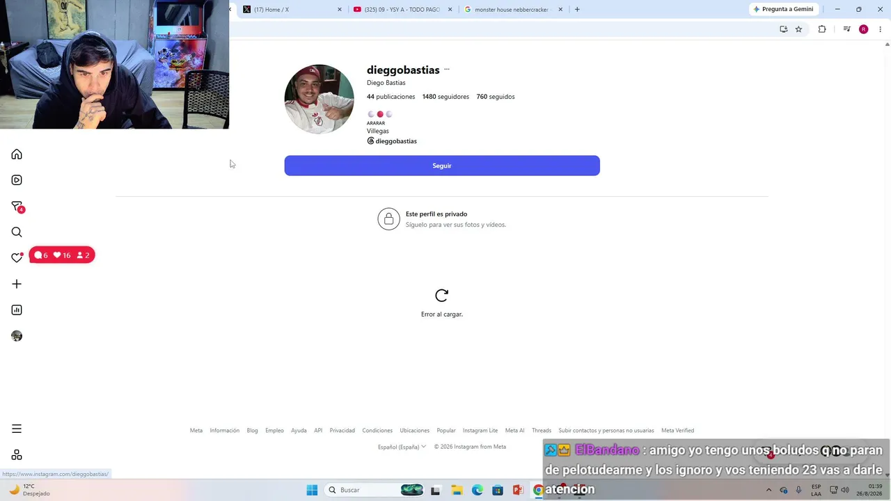Click the install app icon in address bar
The height and width of the screenshot is (501, 891).
[x=783, y=29]
